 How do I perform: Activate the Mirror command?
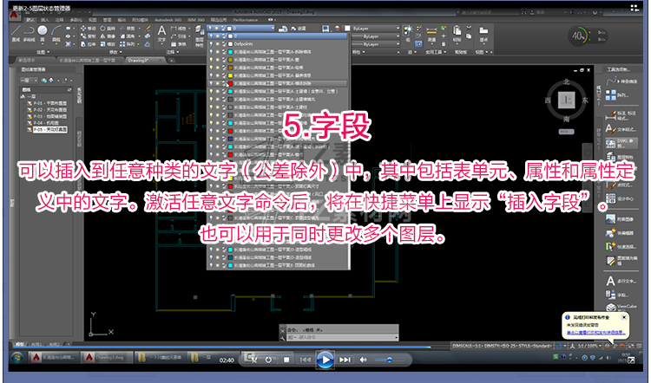point(108,36)
